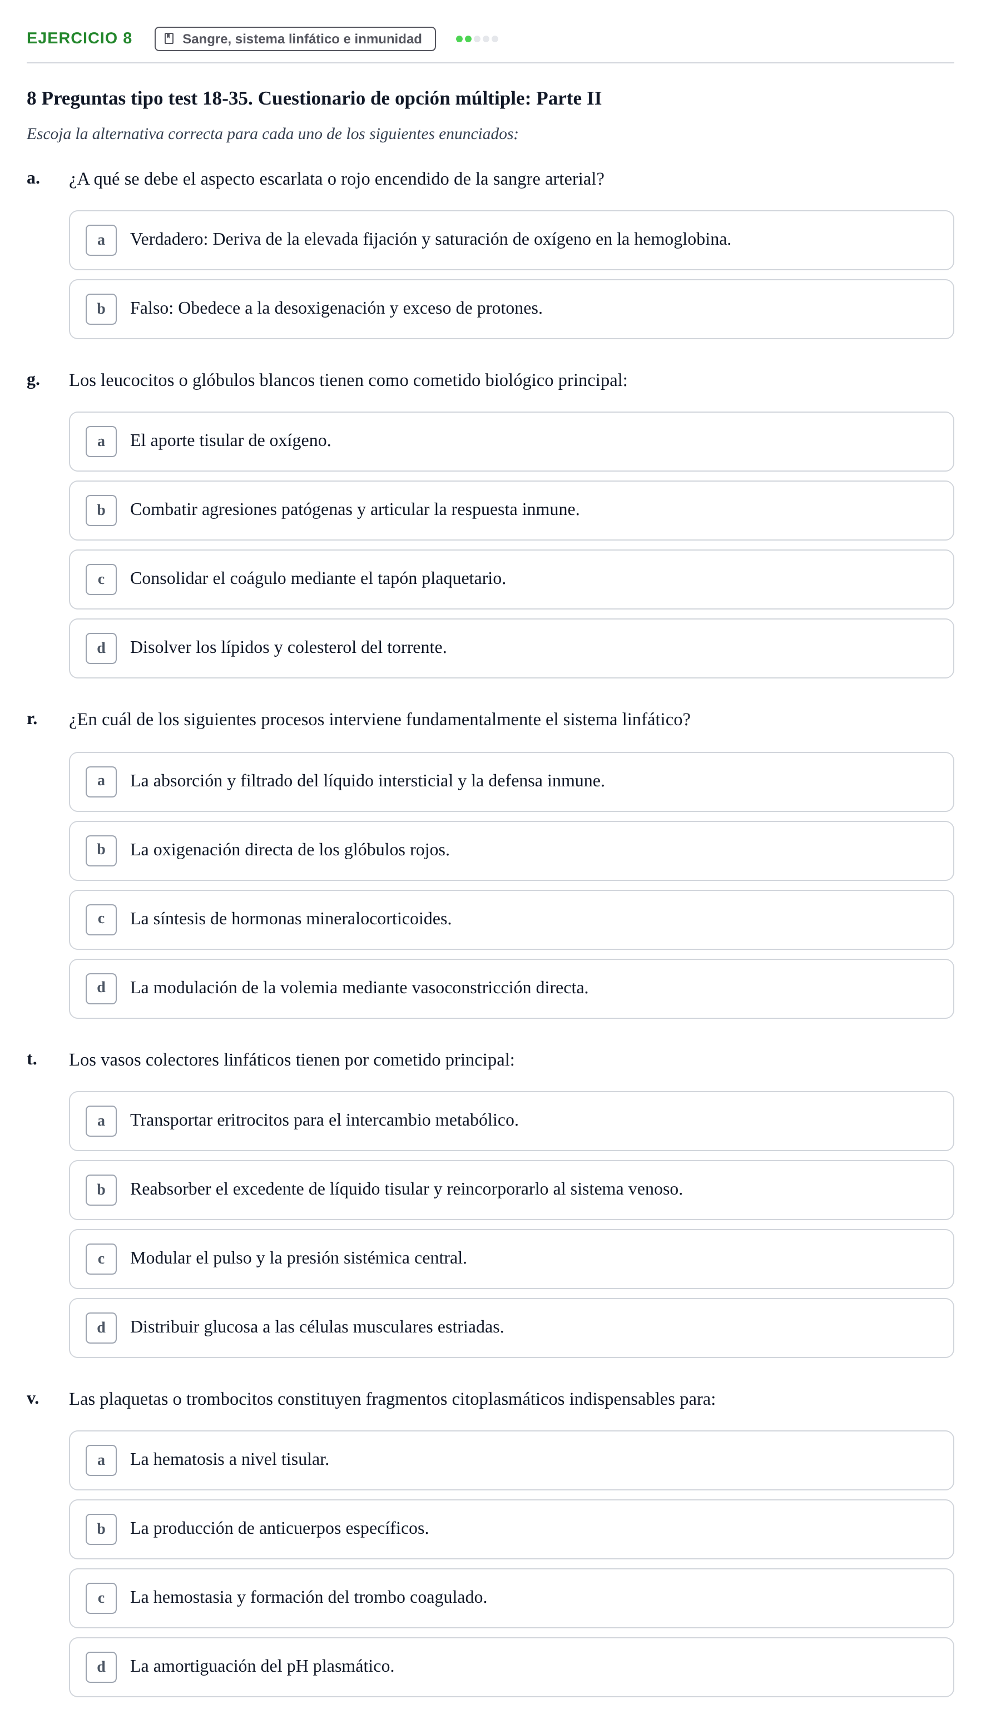This screenshot has height=1734, width=981.
Task: Select 'La absorción y filtrado del líquido intersticial'
Action: (x=512, y=782)
